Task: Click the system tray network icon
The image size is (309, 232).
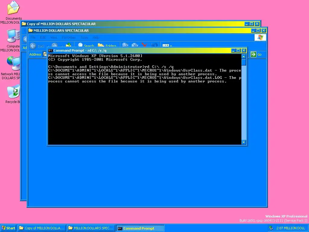Action: [272, 228]
